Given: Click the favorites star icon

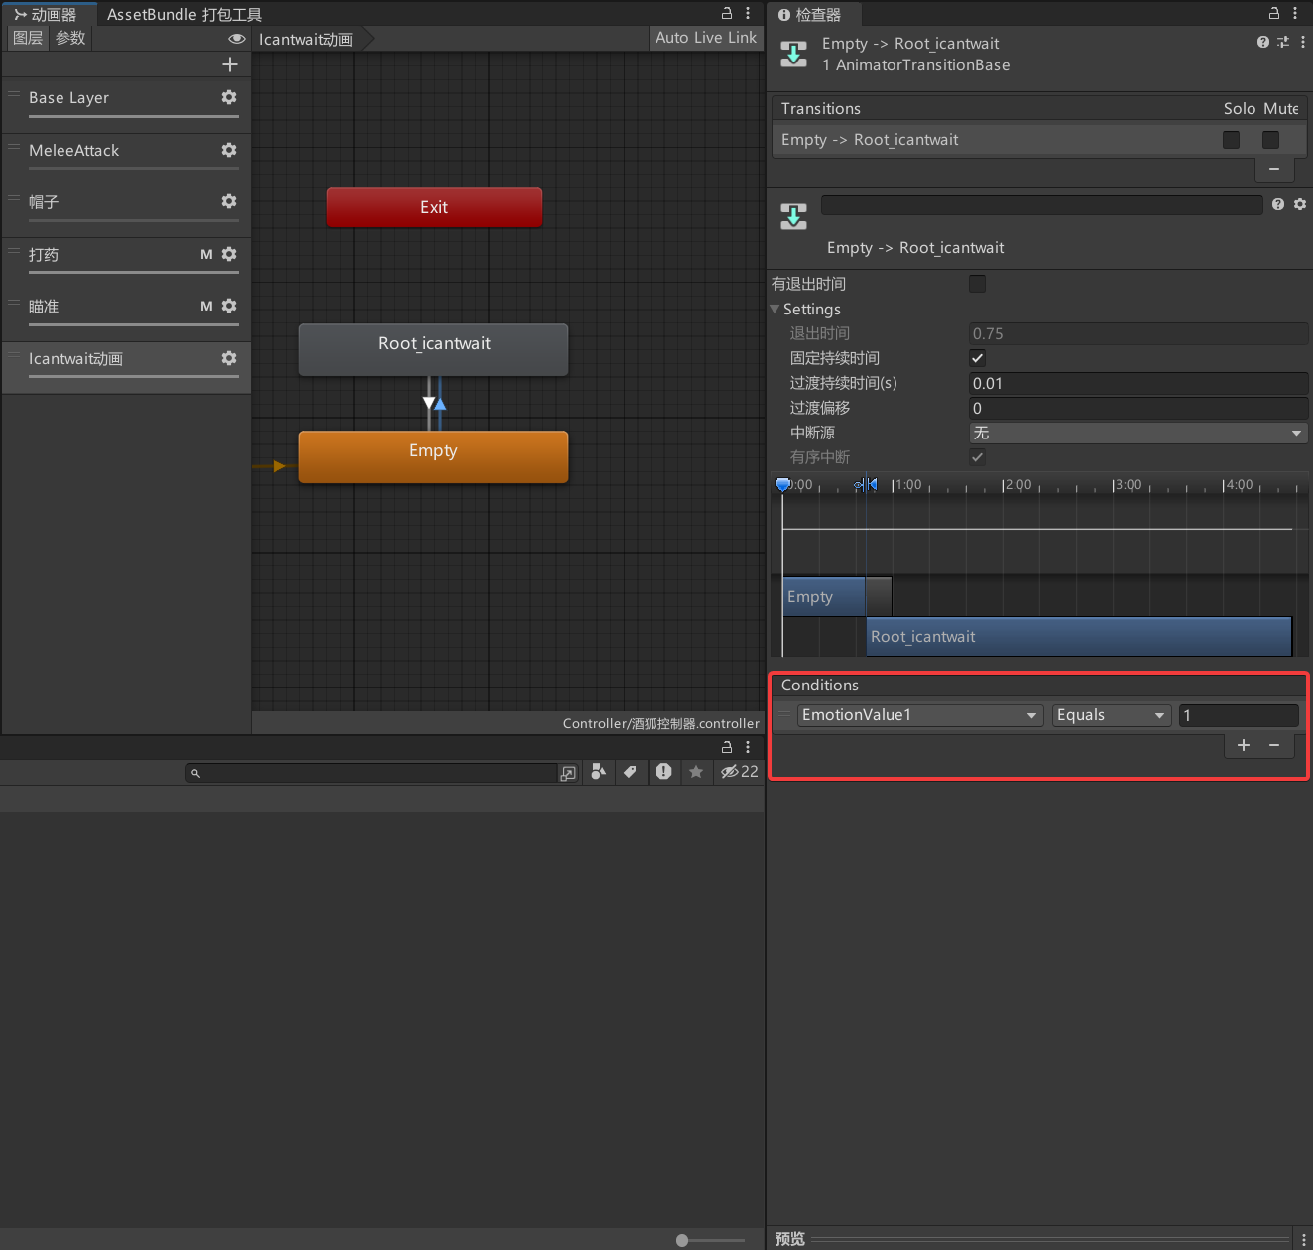Looking at the screenshot, I should pos(696,772).
